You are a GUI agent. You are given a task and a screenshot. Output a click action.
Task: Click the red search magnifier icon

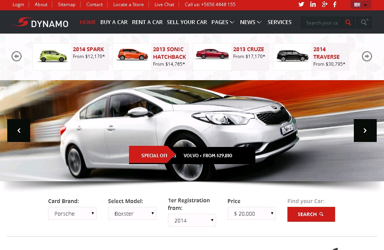pos(348,23)
